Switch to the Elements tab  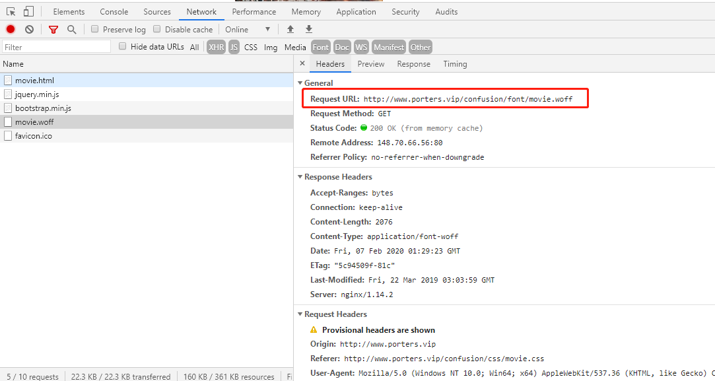69,12
